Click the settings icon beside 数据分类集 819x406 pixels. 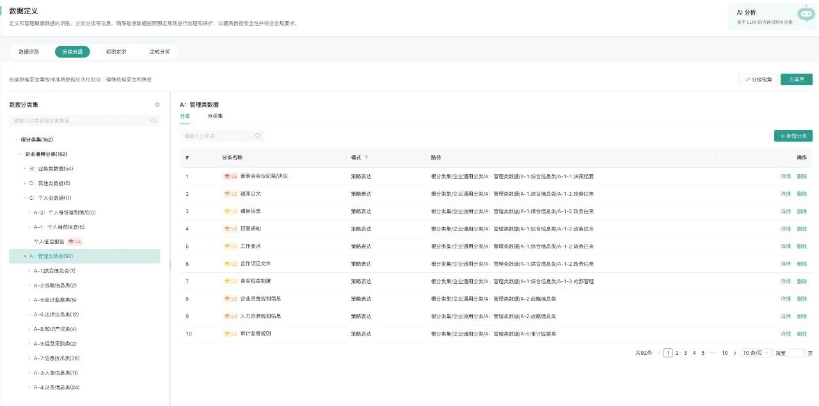click(x=157, y=104)
